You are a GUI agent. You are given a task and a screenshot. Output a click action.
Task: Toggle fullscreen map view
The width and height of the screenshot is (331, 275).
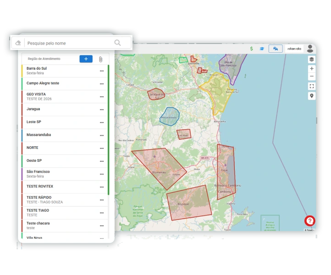pyautogui.click(x=312, y=86)
